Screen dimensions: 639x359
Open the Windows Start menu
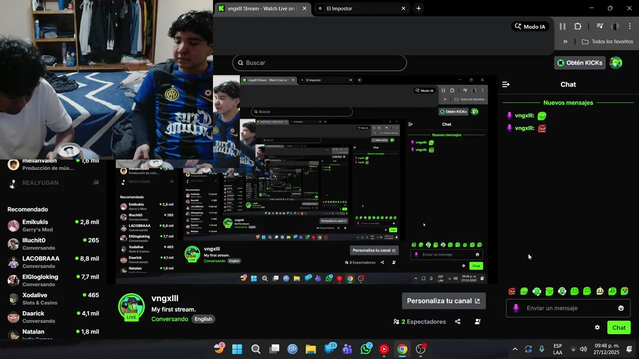tap(237, 349)
